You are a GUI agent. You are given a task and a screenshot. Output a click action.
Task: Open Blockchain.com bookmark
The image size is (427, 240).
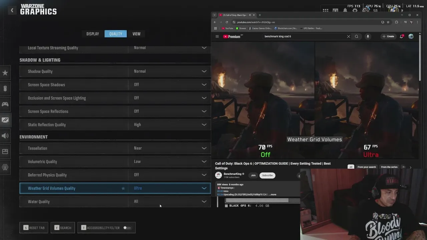click(x=285, y=28)
